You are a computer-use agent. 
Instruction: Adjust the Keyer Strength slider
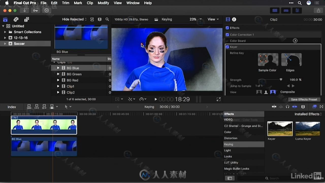[281, 80]
